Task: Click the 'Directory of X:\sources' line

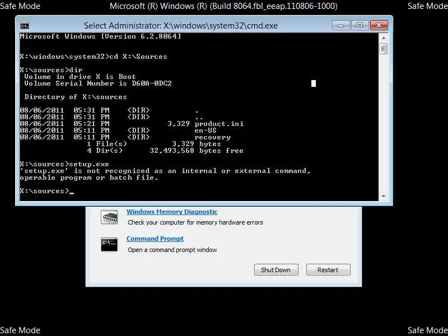Action: click(x=76, y=97)
